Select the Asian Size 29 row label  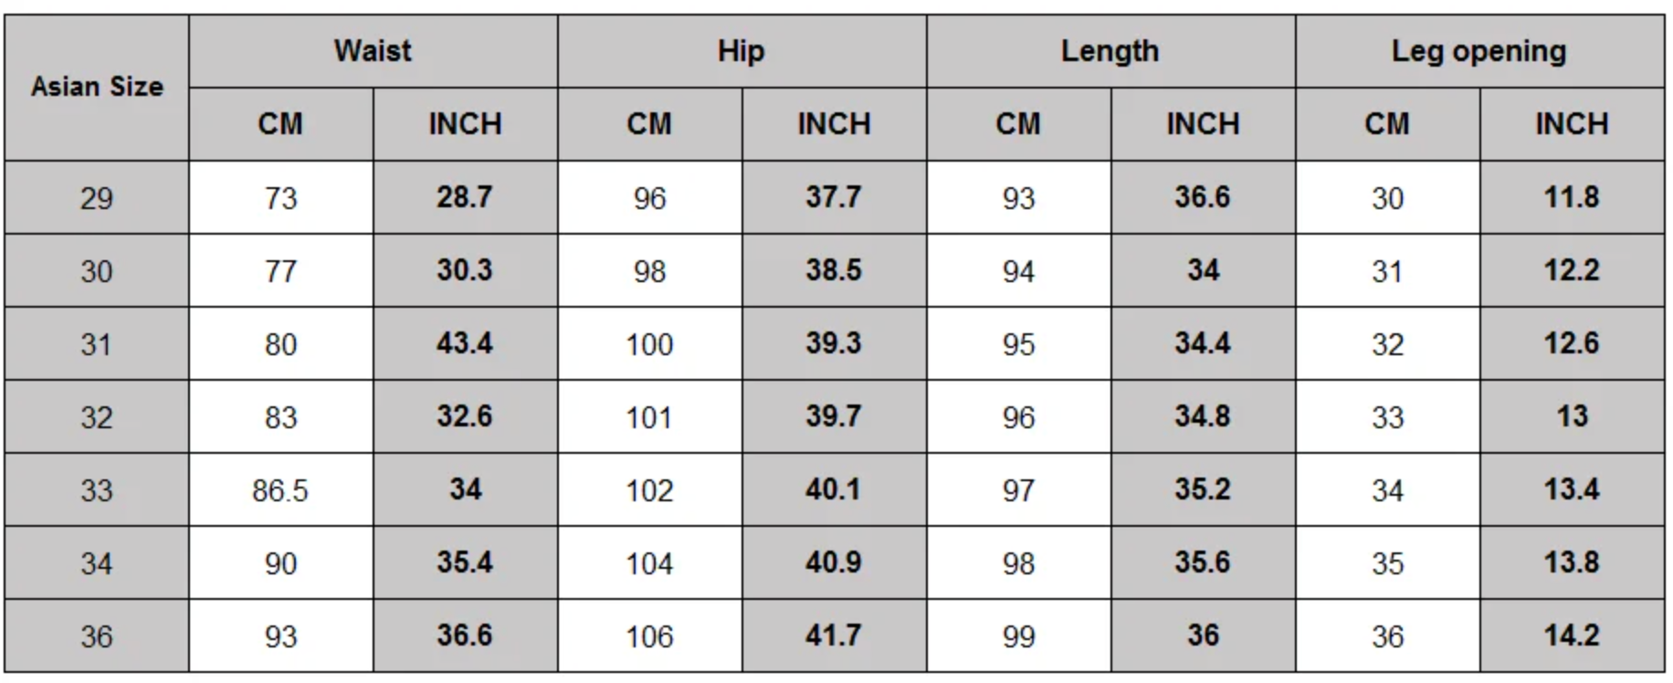[97, 198]
